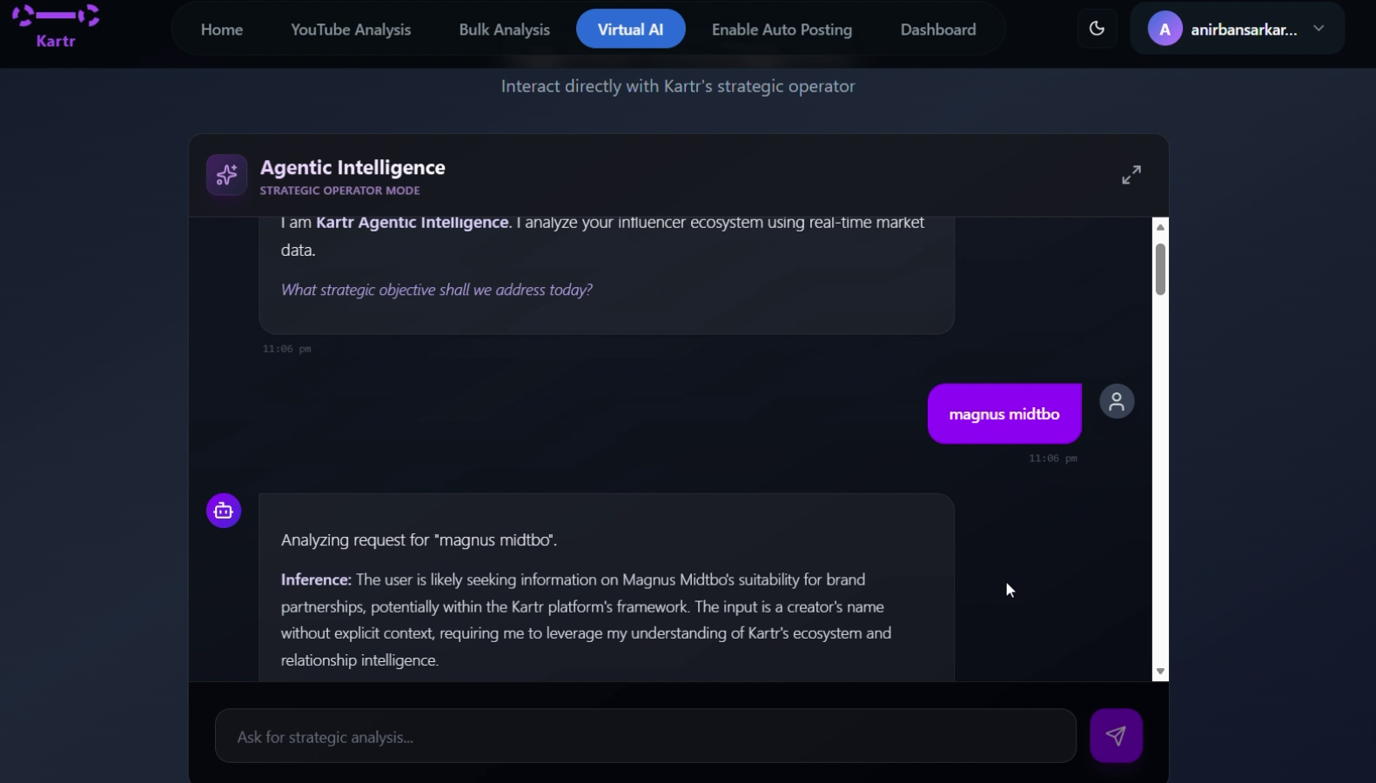The width and height of the screenshot is (1376, 783).
Task: Click the chat scrollbar down arrow
Action: (x=1160, y=672)
